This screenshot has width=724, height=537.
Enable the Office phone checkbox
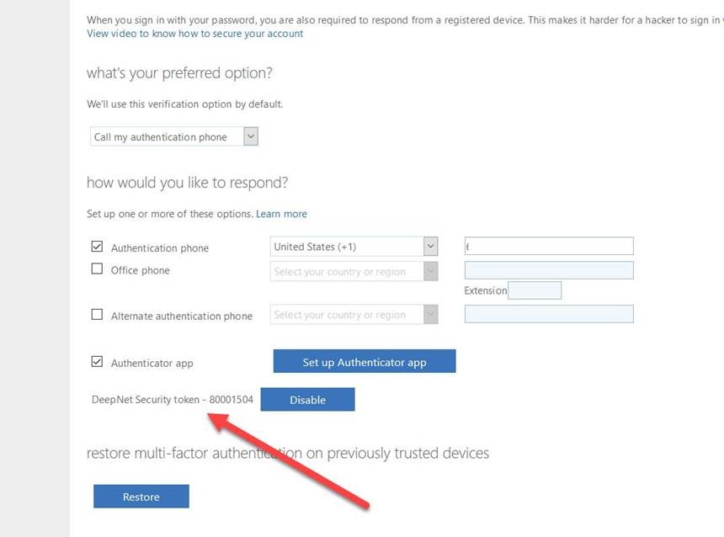pos(97,269)
